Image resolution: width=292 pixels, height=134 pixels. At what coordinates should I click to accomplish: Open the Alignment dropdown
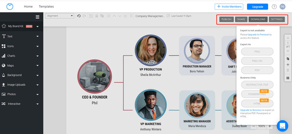click(x=59, y=16)
